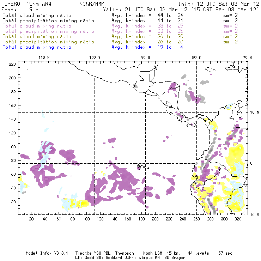Click blue "Avg. k-index = 19 to 4" text

[x=147, y=47]
